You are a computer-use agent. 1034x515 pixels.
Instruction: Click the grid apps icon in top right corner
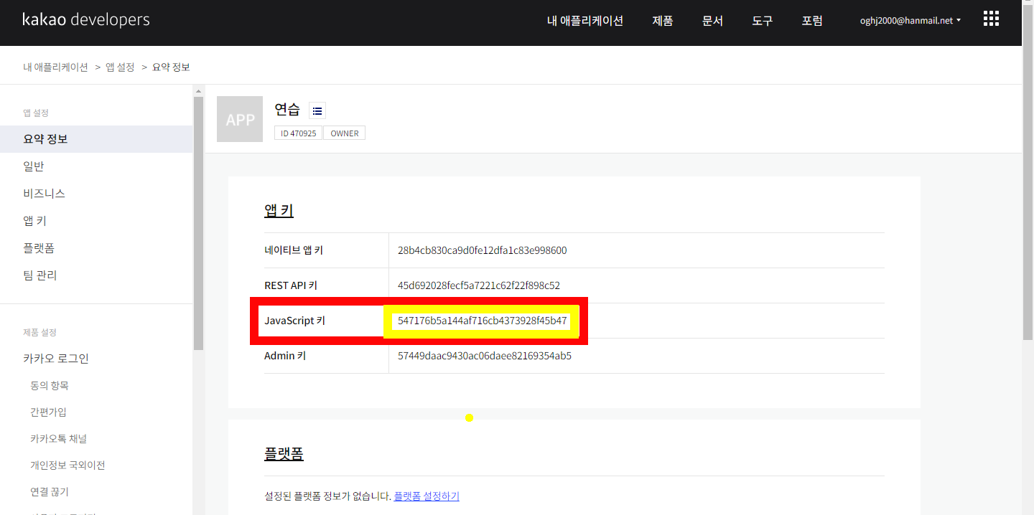991,18
